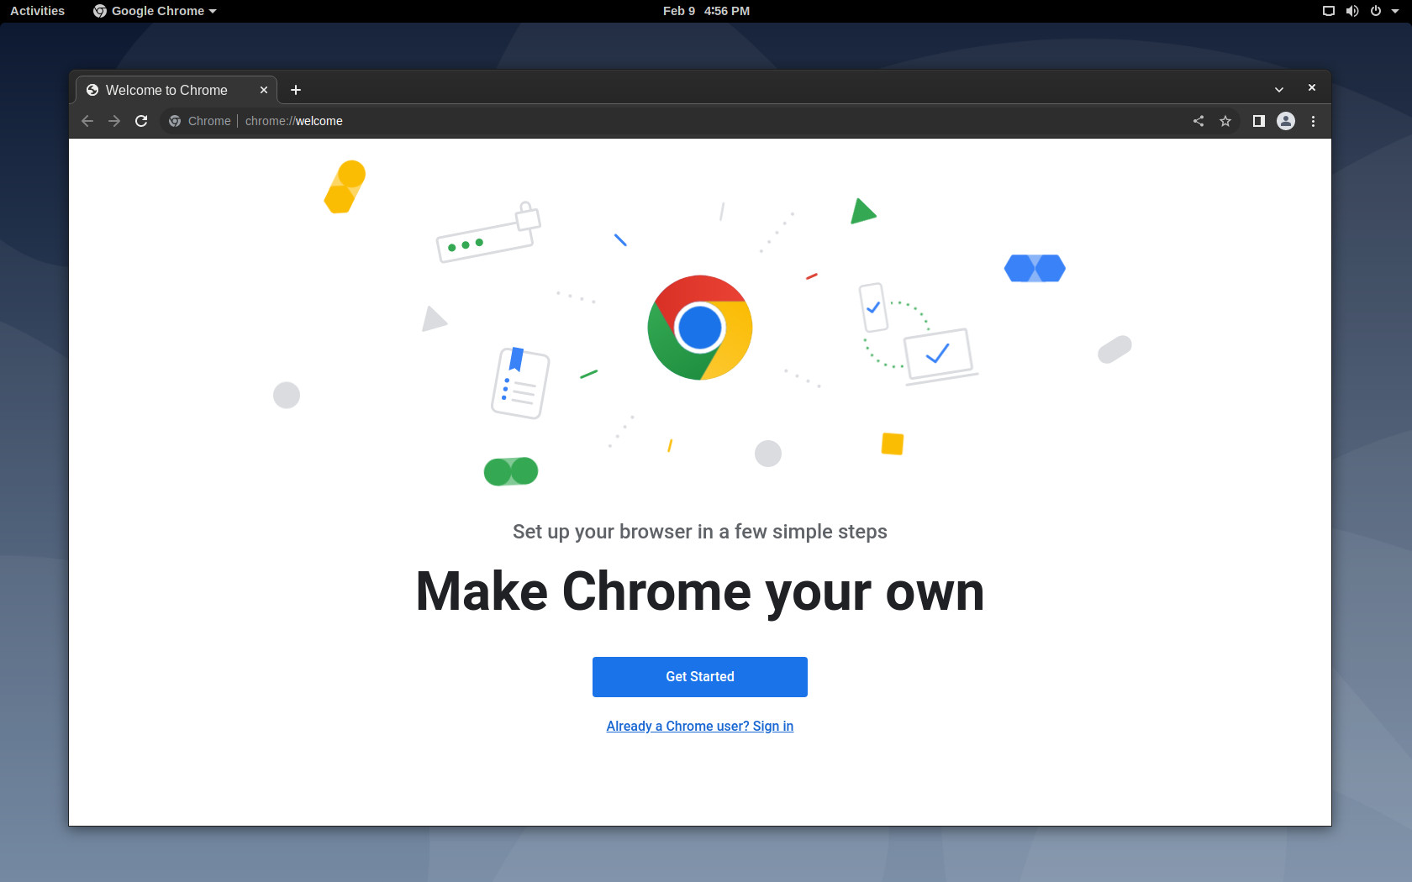Screen dimensions: 1412x882
Task: Close the Welcome to Chrome tab
Action: coord(264,90)
